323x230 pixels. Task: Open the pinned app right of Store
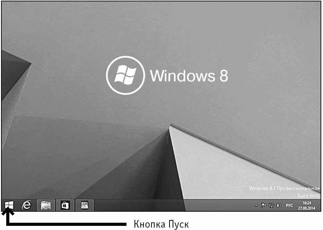tap(85, 205)
